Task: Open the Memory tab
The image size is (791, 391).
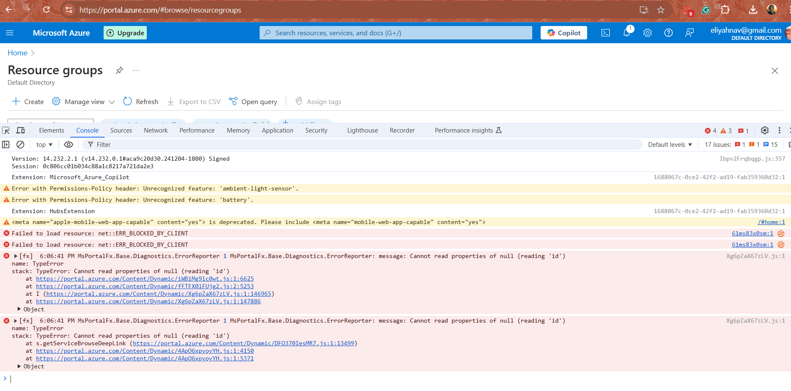Action: (x=238, y=130)
